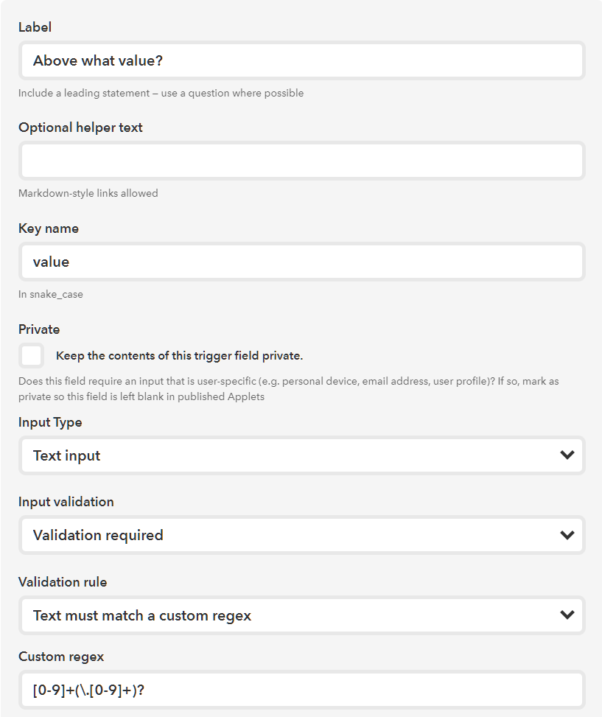The width and height of the screenshot is (602, 717).
Task: Click the 'Custom regex' heading text
Action: coord(60,657)
